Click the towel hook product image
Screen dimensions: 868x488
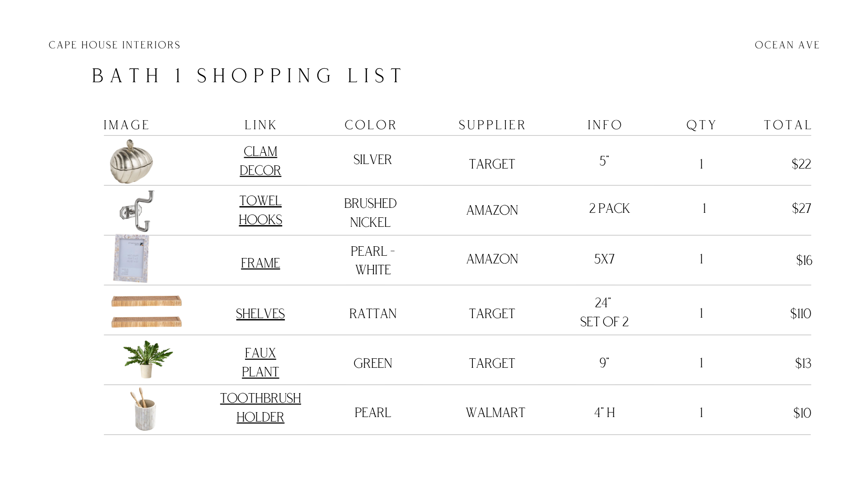point(137,211)
